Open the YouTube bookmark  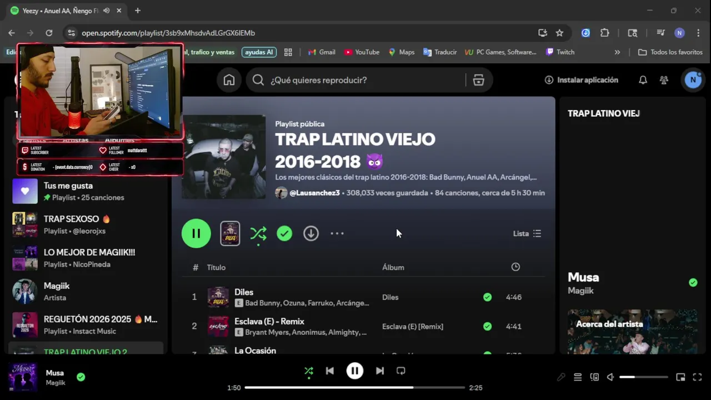pyautogui.click(x=362, y=52)
